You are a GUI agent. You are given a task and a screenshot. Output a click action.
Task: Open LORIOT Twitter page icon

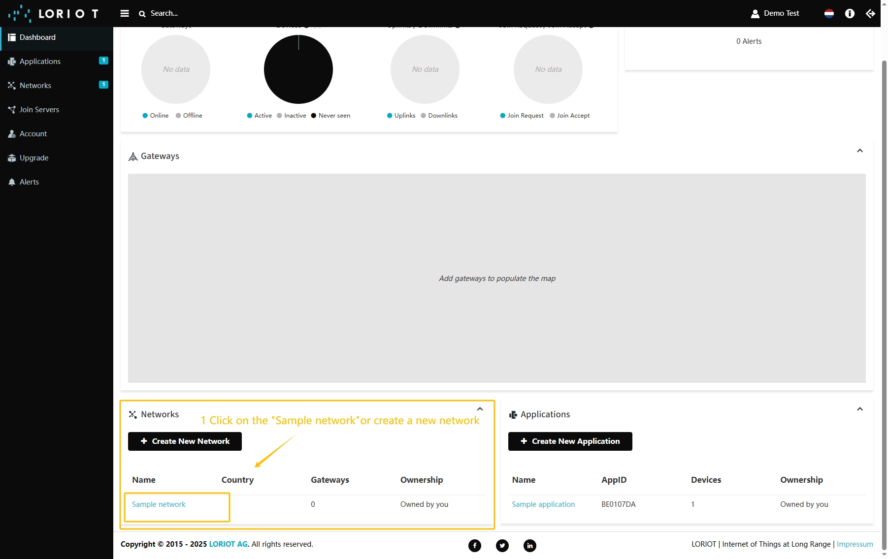coord(502,545)
